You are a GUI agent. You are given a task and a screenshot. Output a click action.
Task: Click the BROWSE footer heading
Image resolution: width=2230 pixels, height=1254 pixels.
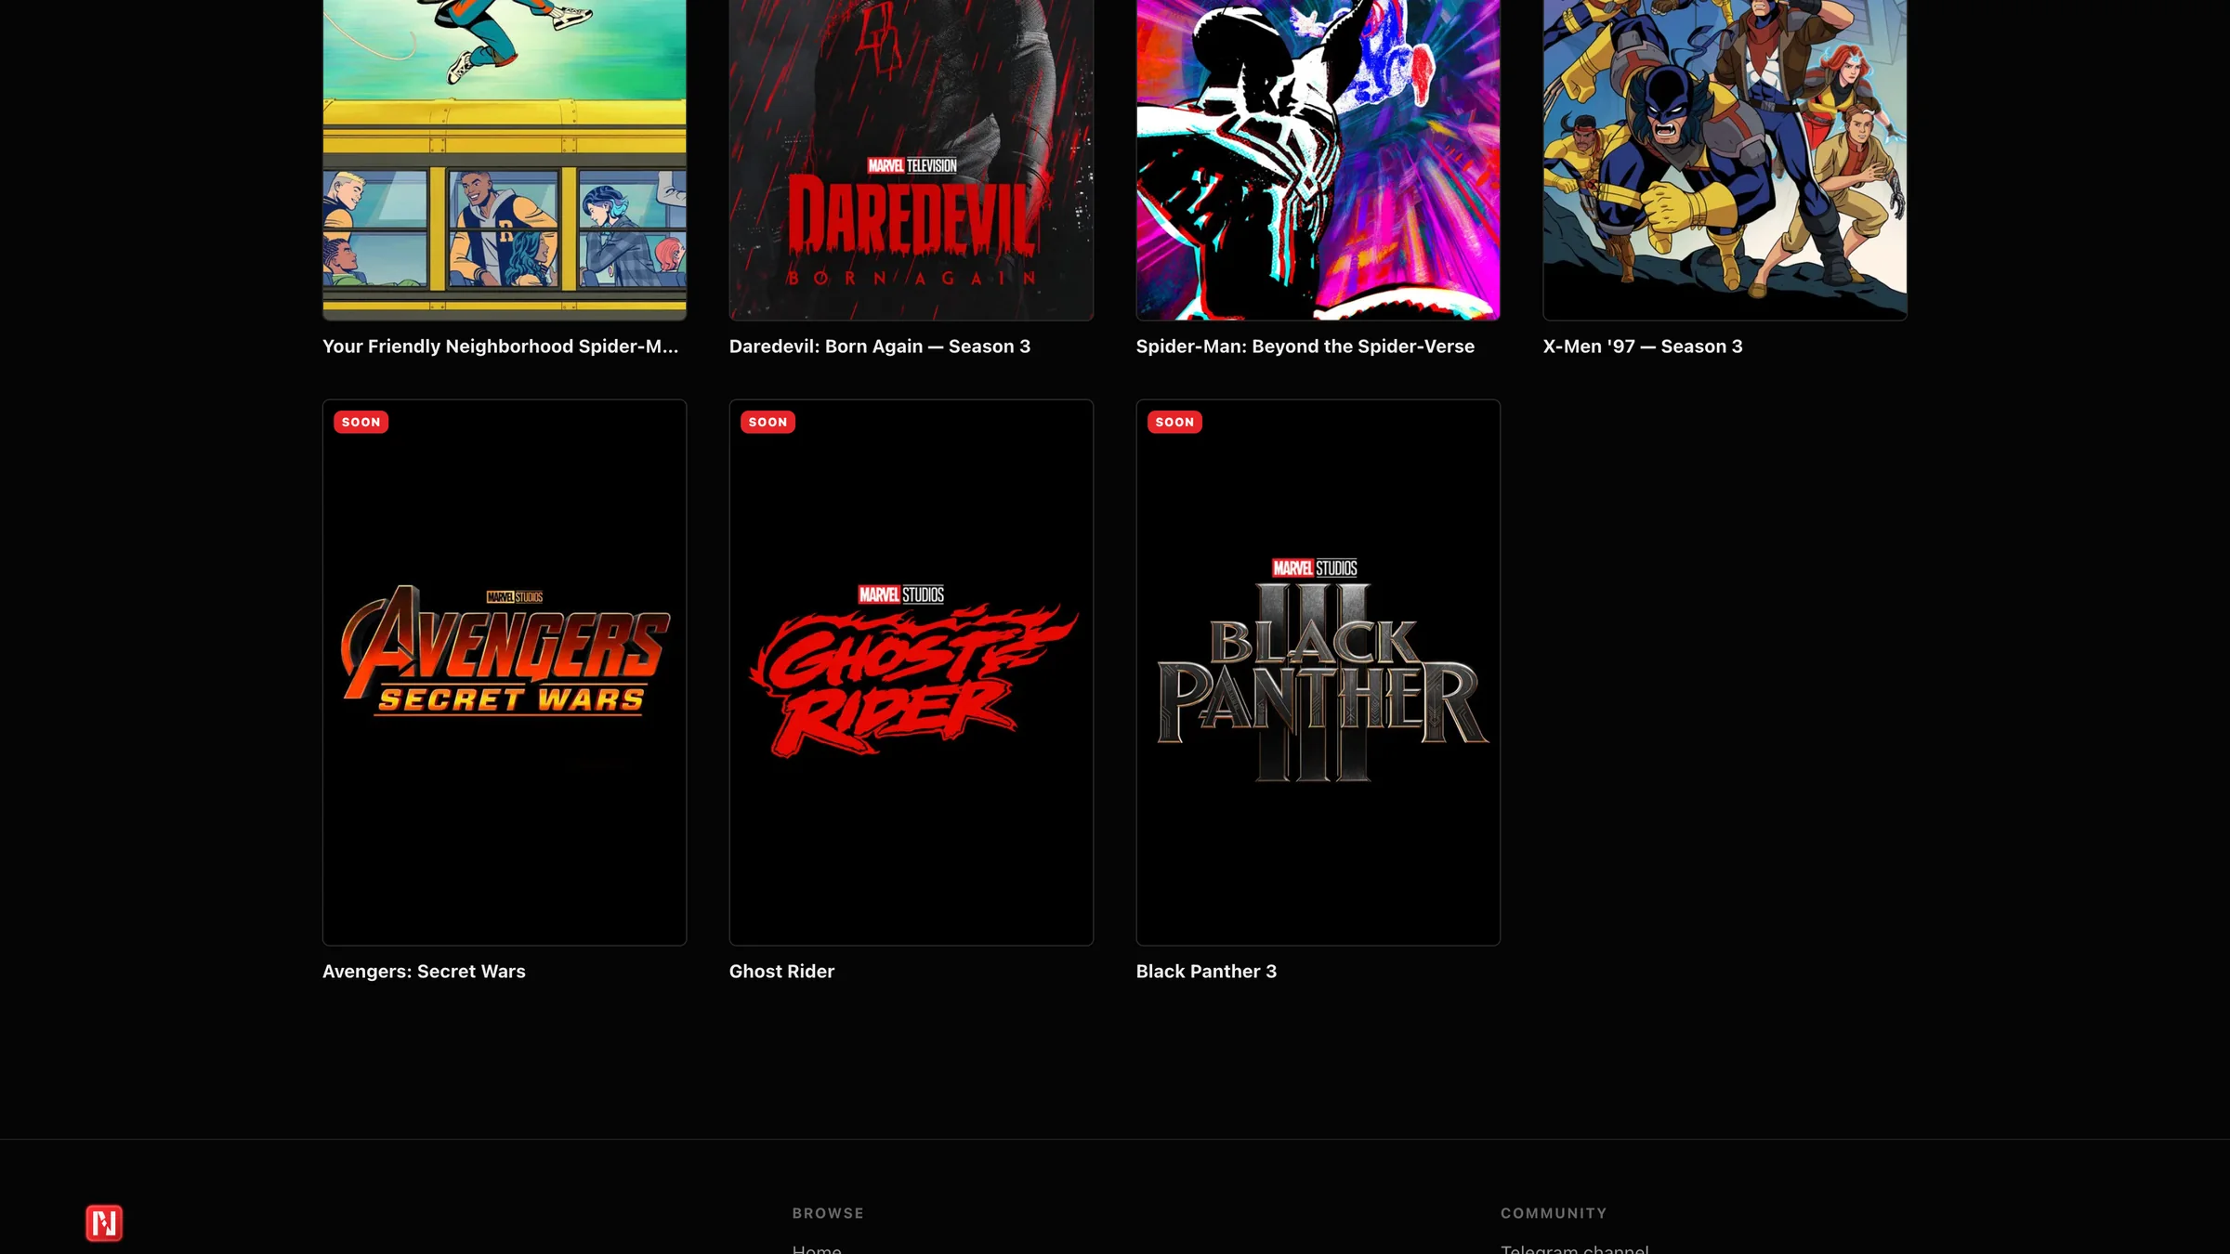click(828, 1213)
